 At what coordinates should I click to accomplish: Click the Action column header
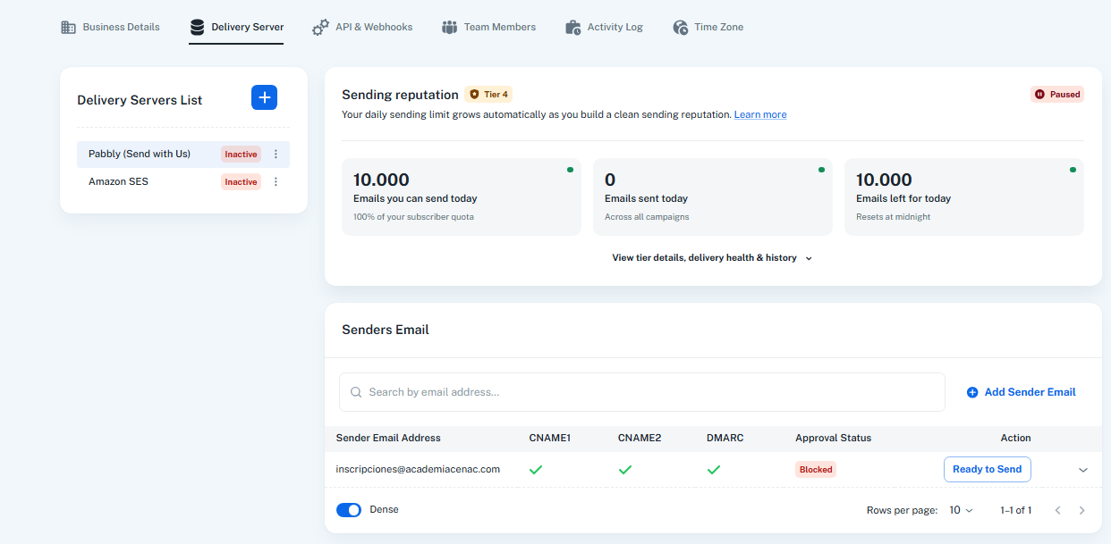pyautogui.click(x=1015, y=438)
